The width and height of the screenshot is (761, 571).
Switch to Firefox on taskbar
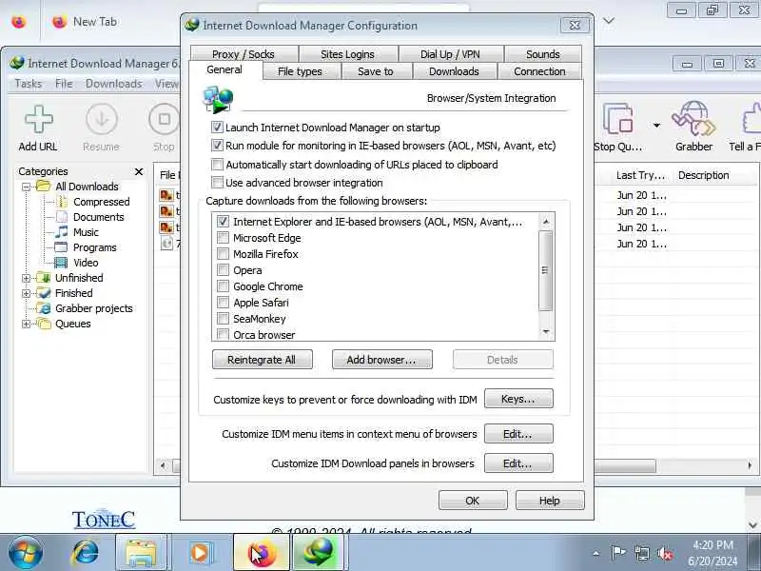coord(261,553)
